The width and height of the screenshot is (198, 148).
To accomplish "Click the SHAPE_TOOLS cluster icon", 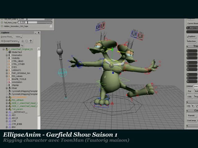I will click(10, 79).
